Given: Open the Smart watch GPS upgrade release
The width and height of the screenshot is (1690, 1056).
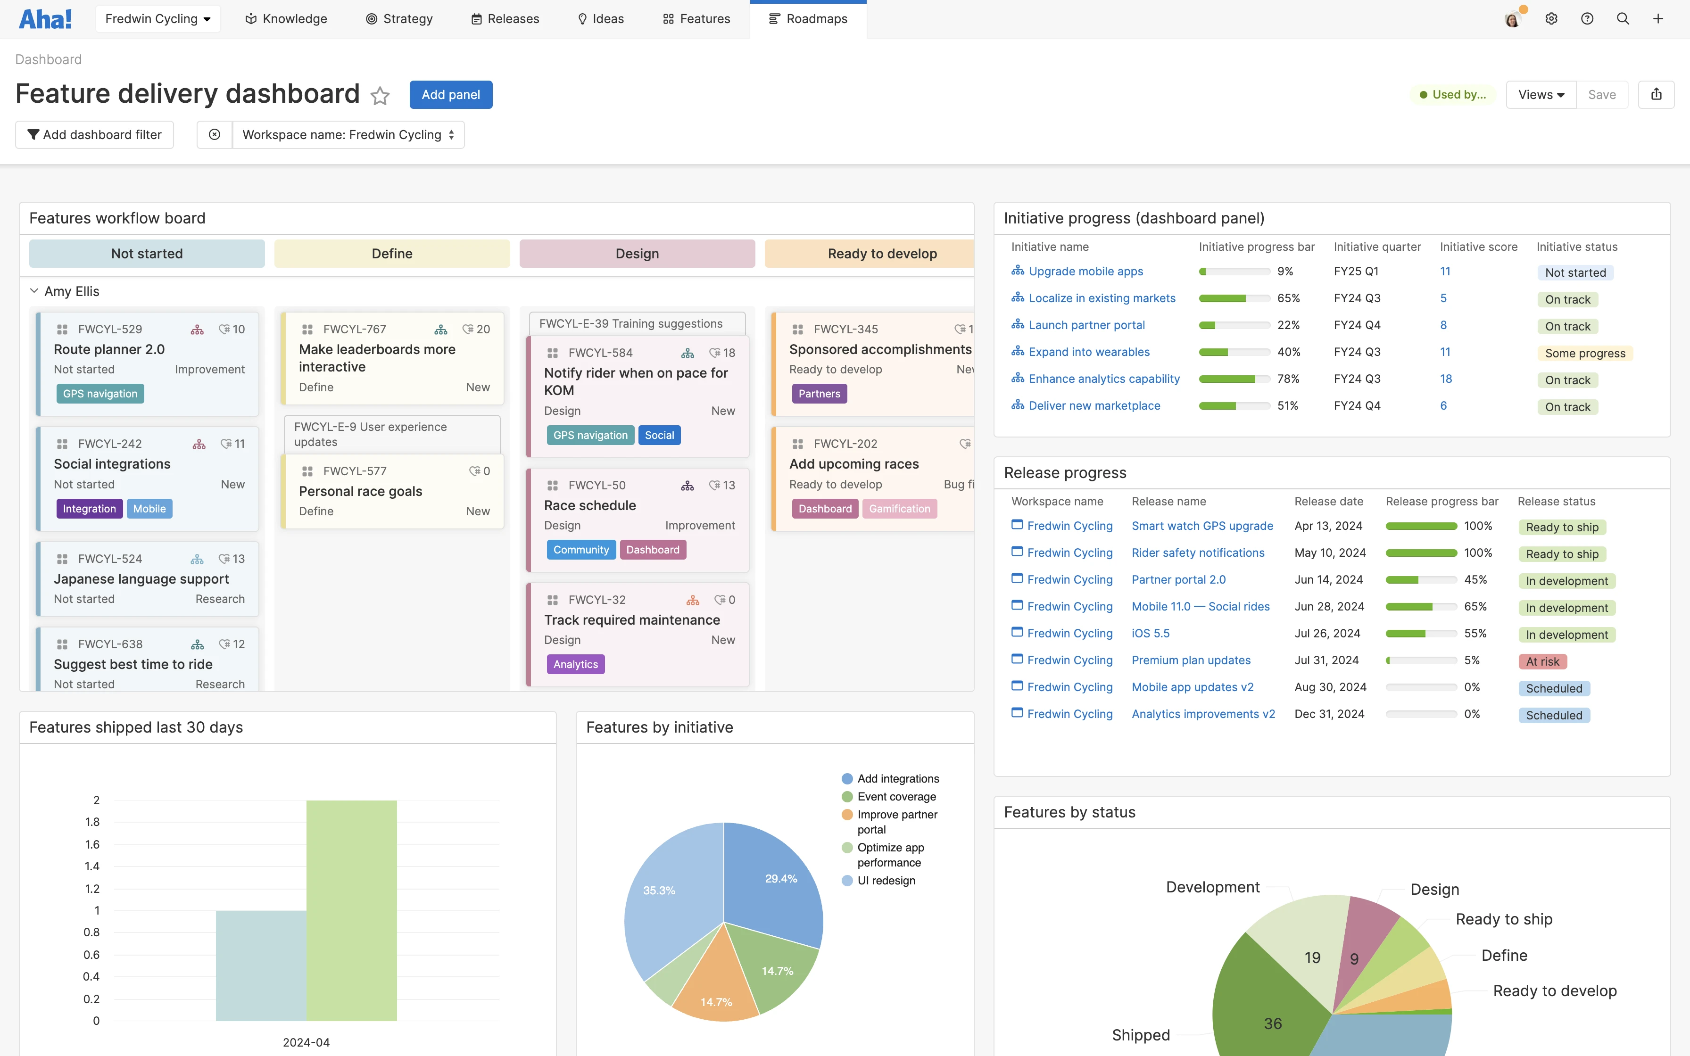Looking at the screenshot, I should click(x=1202, y=525).
